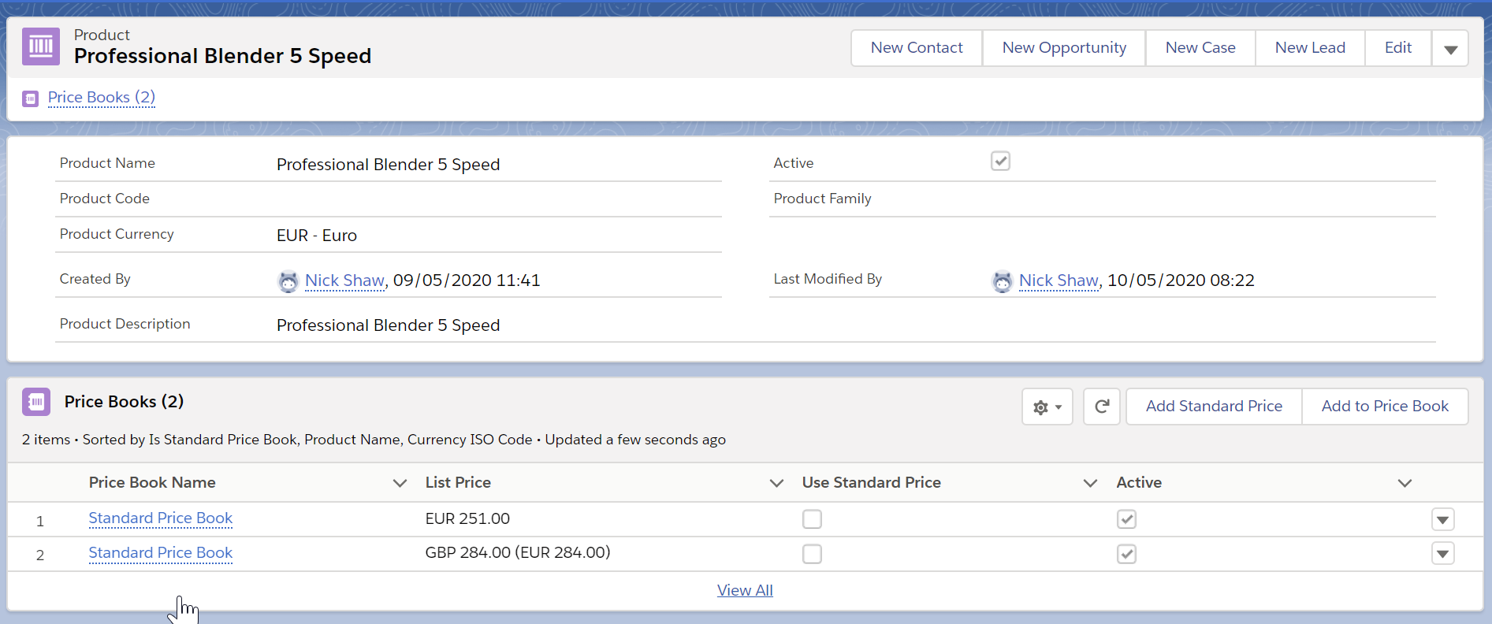1492x624 pixels.
Task: Expand the List Price column menu
Action: click(776, 483)
